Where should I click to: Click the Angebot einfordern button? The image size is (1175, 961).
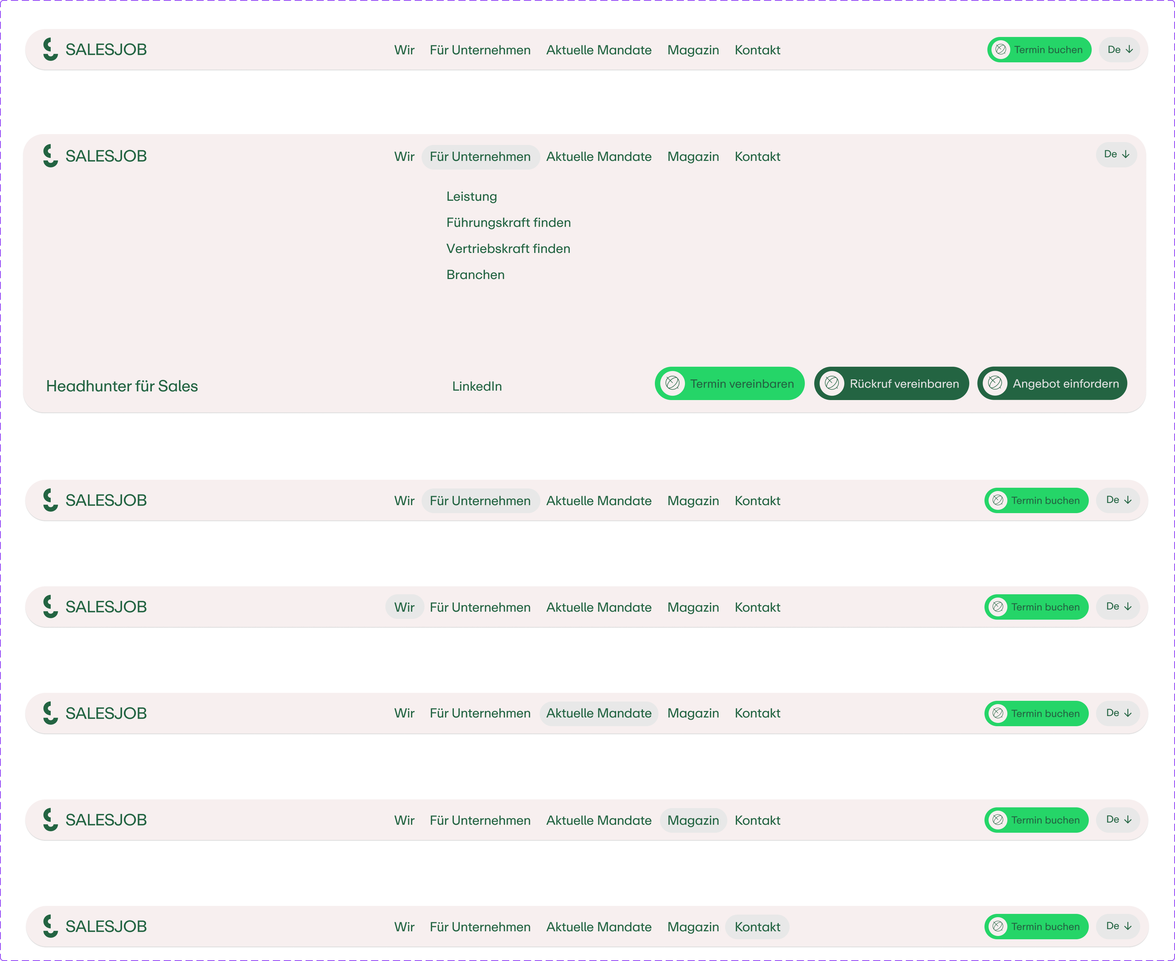point(1052,383)
